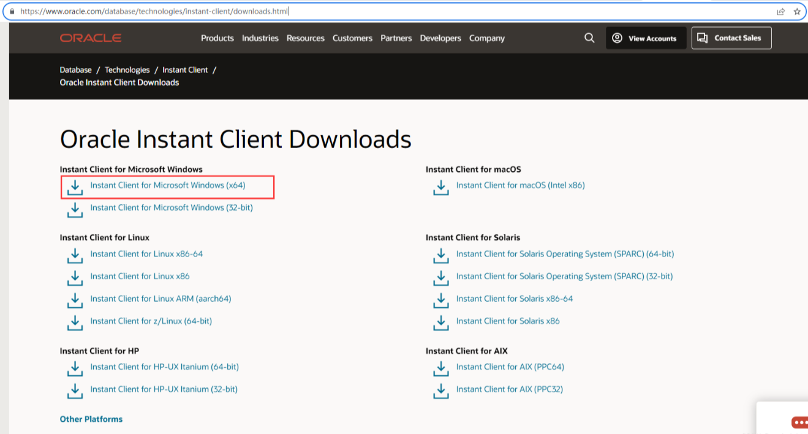The width and height of the screenshot is (808, 434).
Task: Click download icon for Windows (32-bit)
Action: click(75, 210)
